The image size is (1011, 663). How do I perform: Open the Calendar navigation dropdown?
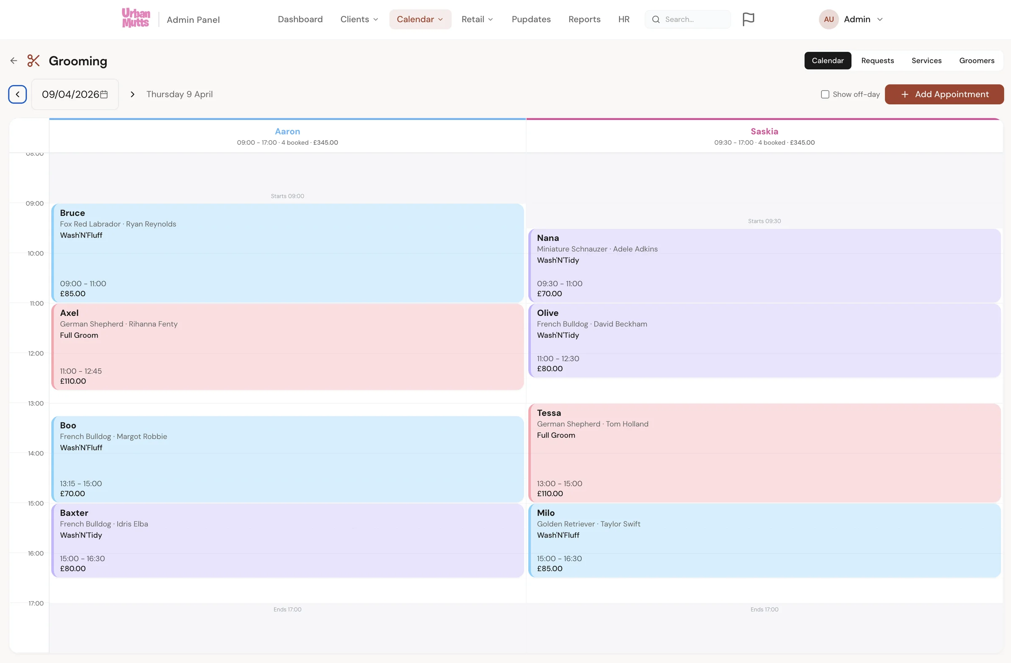coord(420,19)
